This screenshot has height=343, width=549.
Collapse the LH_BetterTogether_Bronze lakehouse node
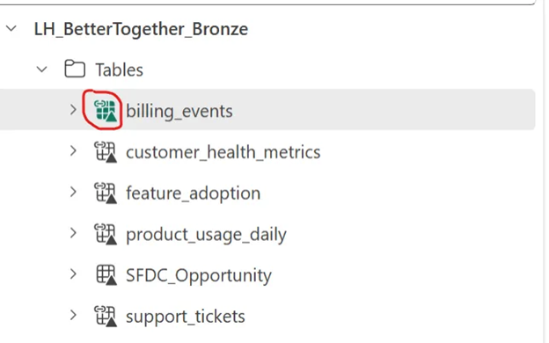pyautogui.click(x=11, y=28)
